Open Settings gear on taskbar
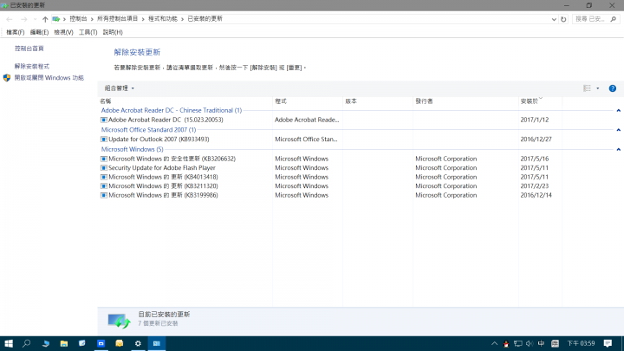 [x=138, y=343]
